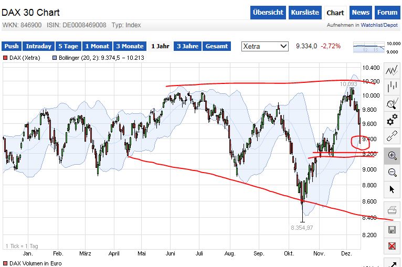This screenshot has height=267, width=402.
Task: Open the chart analysis magnifier icon
Action: pos(392,104)
